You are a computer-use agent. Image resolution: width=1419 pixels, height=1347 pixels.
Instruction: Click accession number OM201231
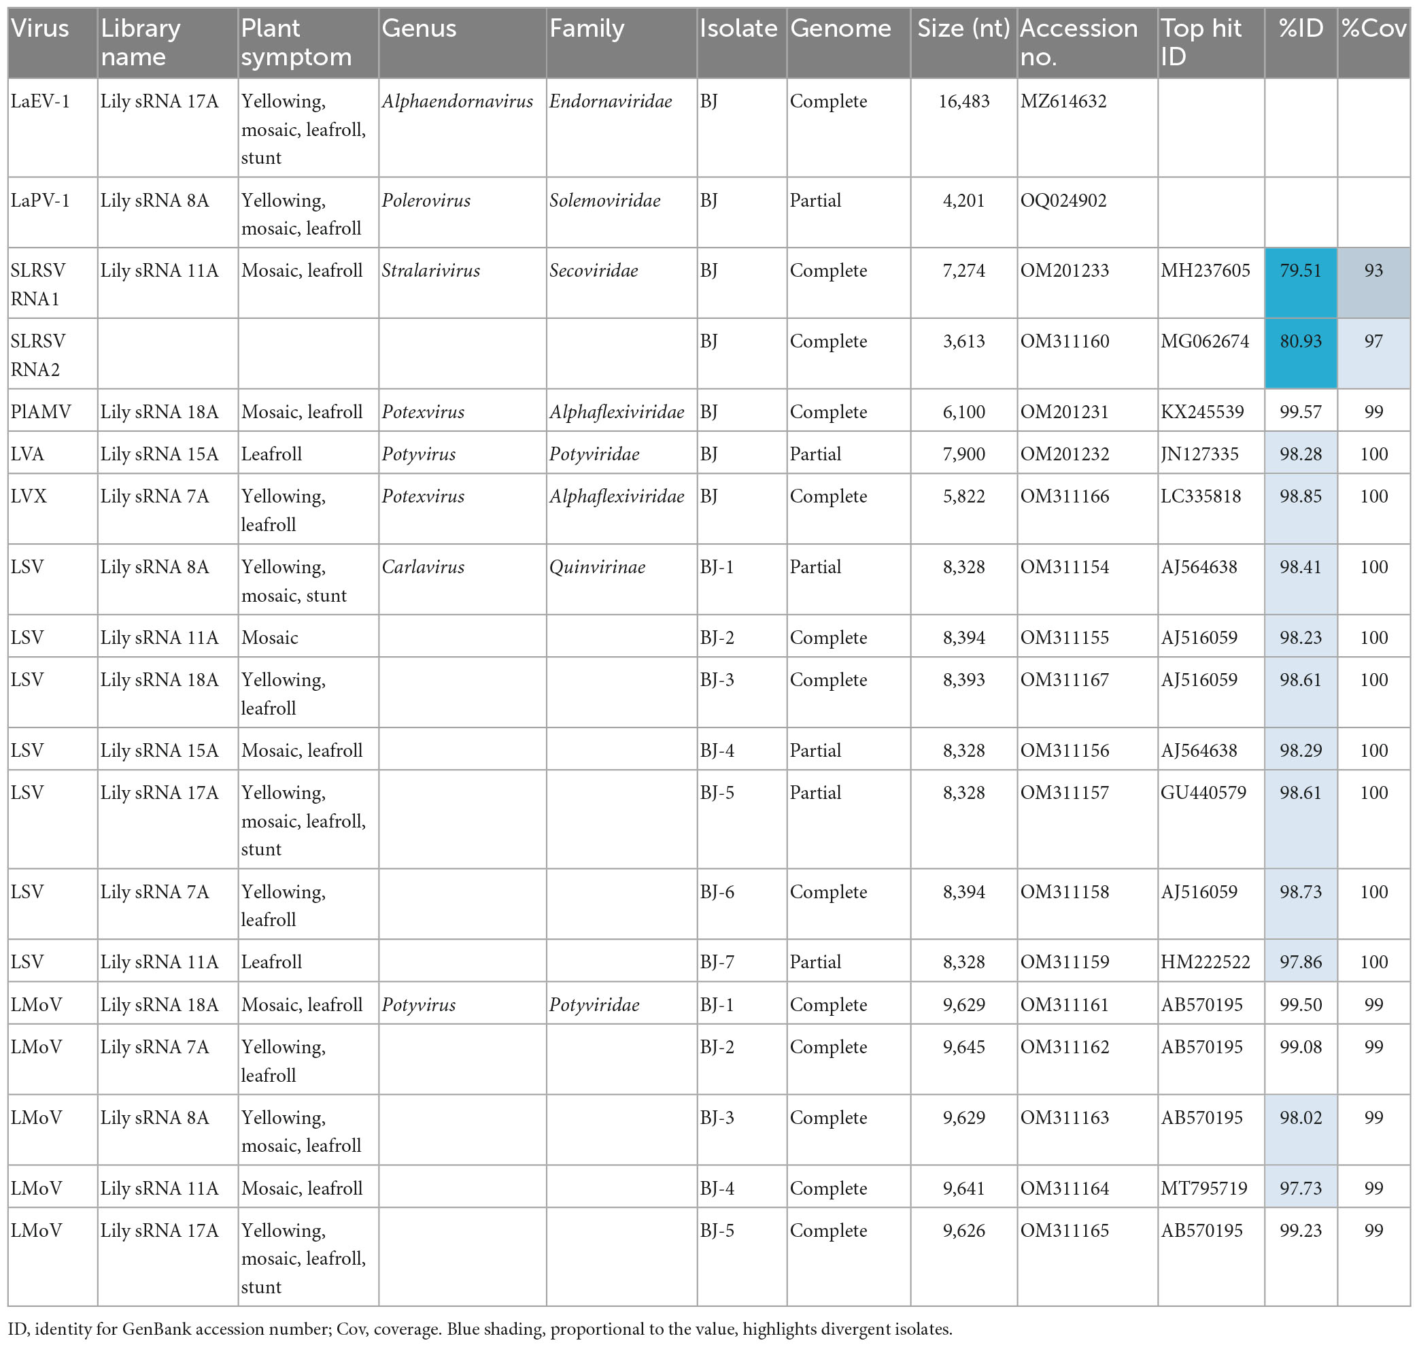1064,412
